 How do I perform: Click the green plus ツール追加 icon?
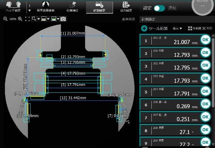click(x=144, y=28)
